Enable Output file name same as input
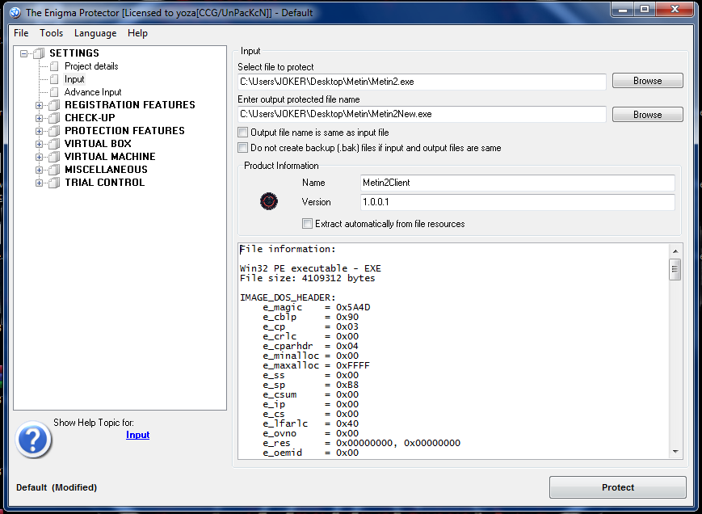The height and width of the screenshot is (514, 702). [x=242, y=132]
